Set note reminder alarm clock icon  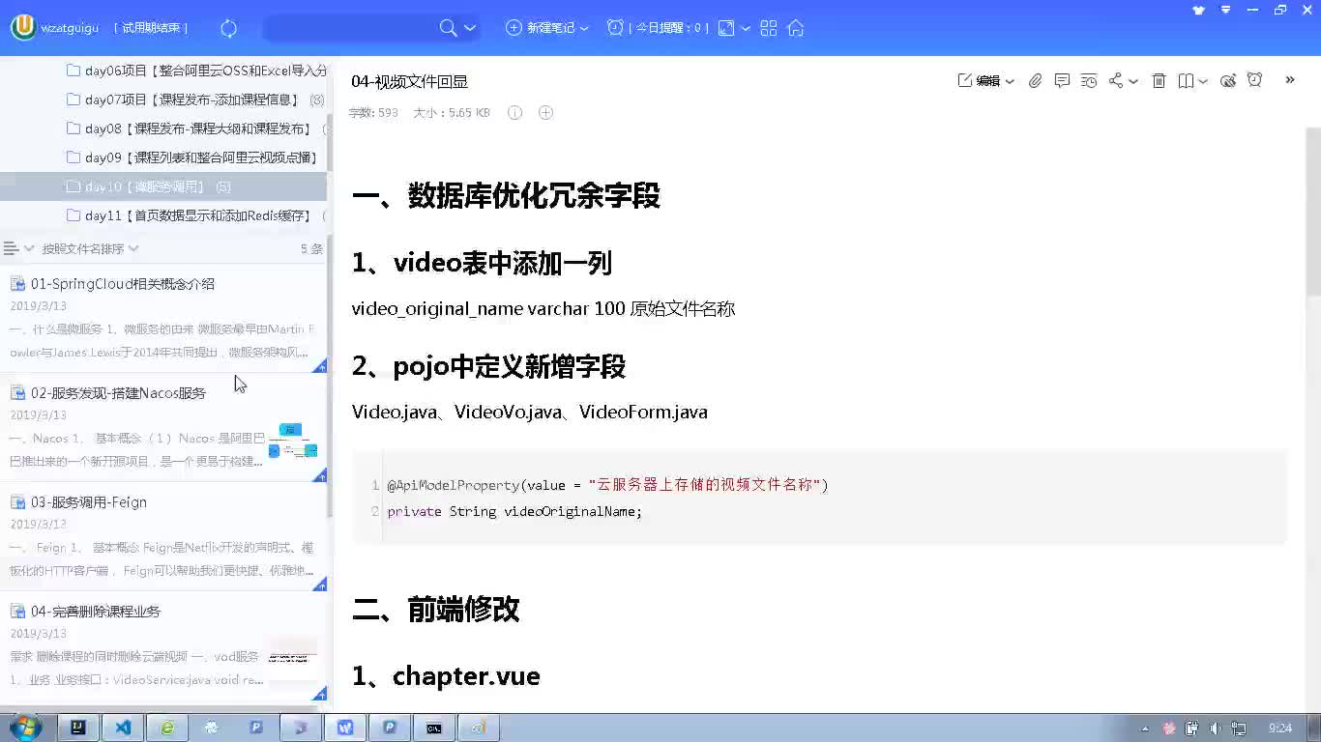tap(1255, 80)
